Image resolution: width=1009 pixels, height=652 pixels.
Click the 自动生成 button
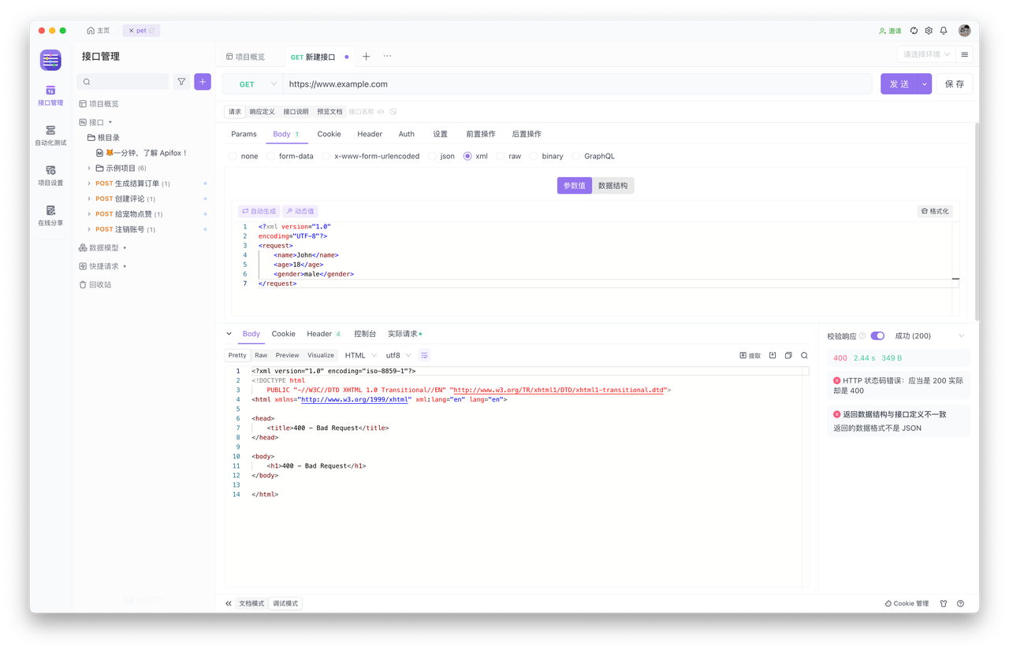click(x=259, y=211)
